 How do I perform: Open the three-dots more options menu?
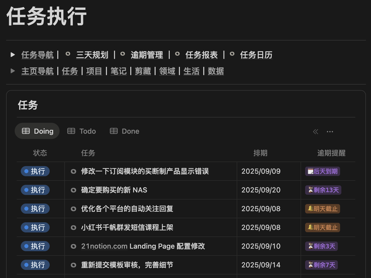pyautogui.click(x=330, y=132)
